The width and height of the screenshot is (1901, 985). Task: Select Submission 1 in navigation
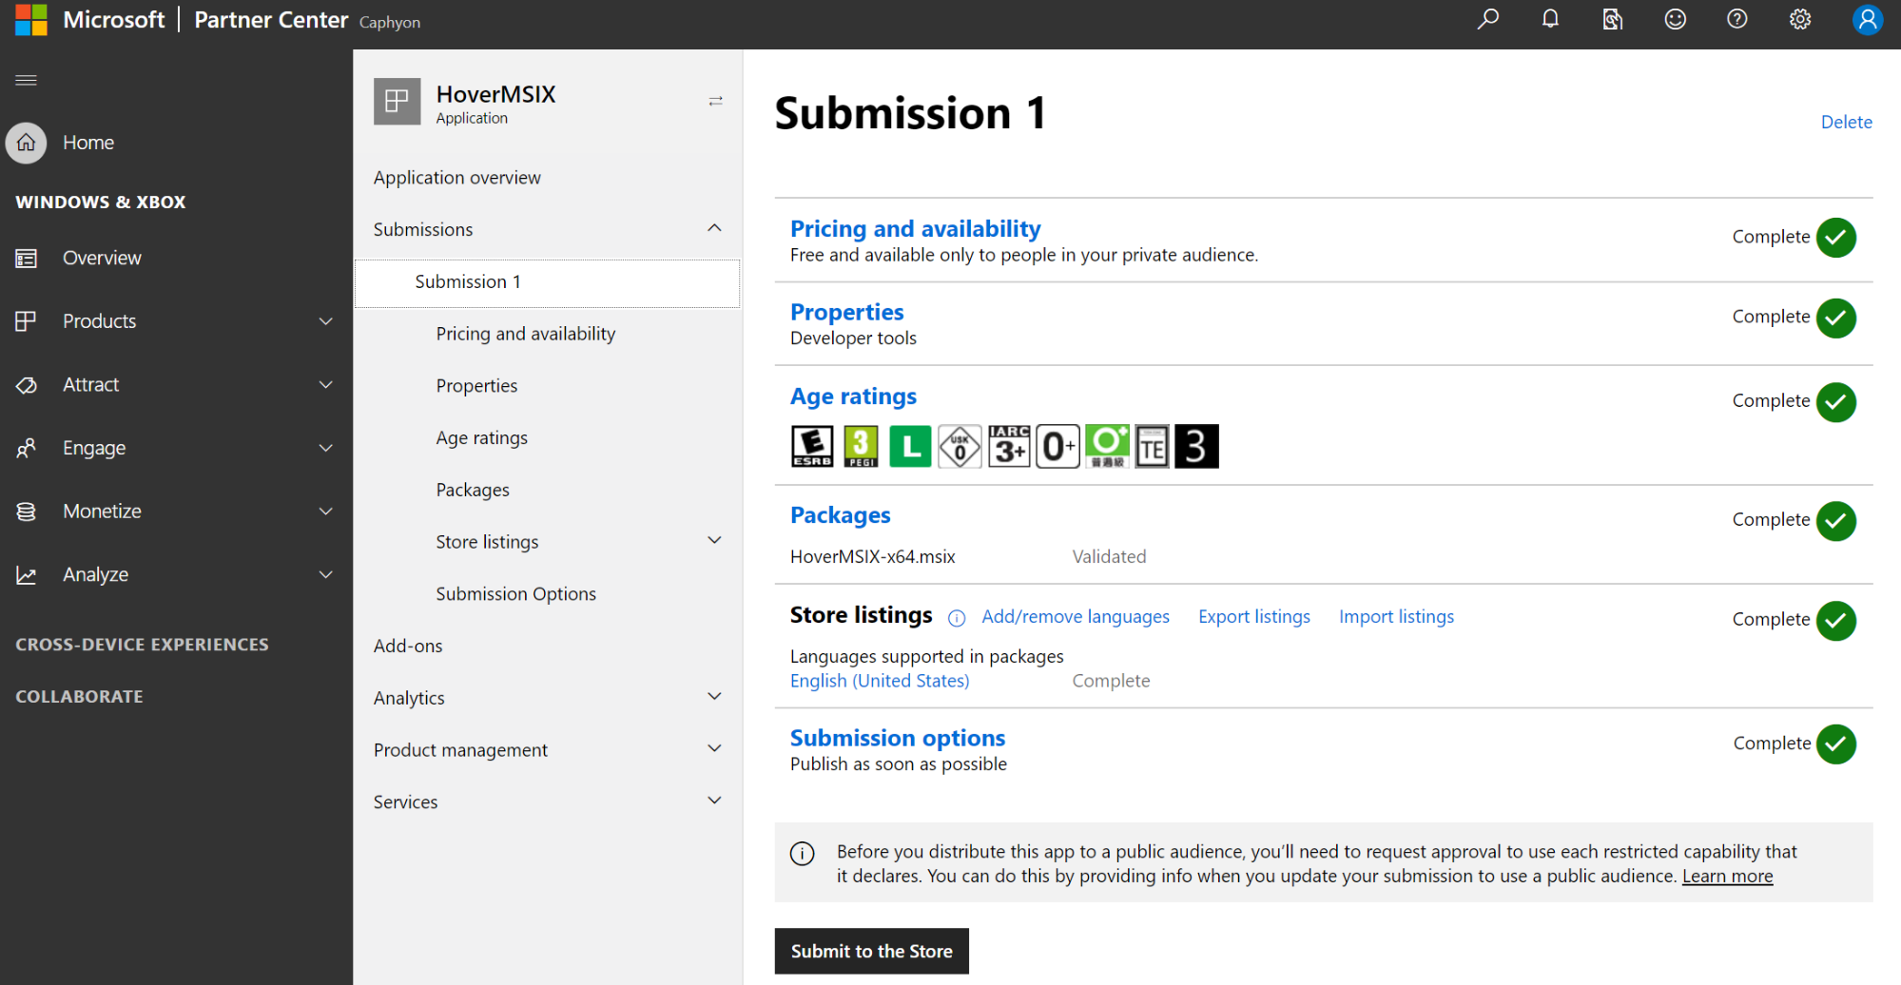coord(547,282)
